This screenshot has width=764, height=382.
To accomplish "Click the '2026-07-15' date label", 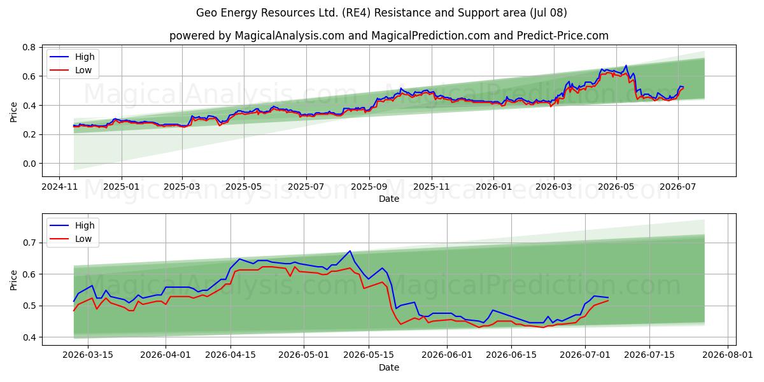I will (x=649, y=355).
